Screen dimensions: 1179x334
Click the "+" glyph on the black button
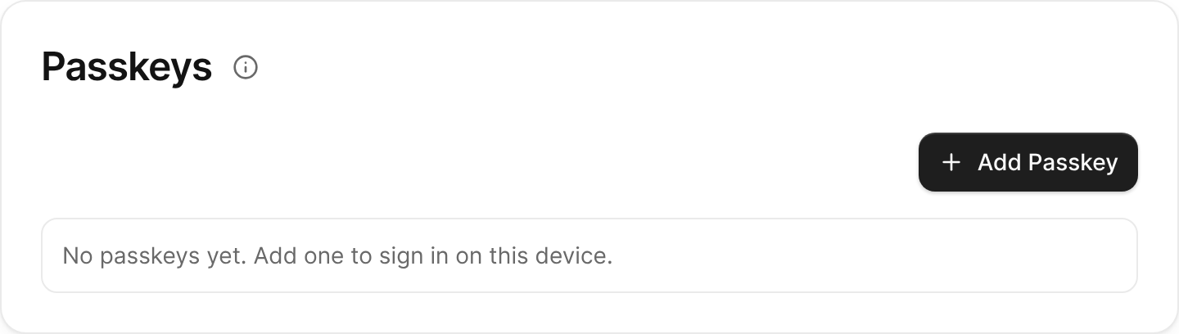coord(951,162)
